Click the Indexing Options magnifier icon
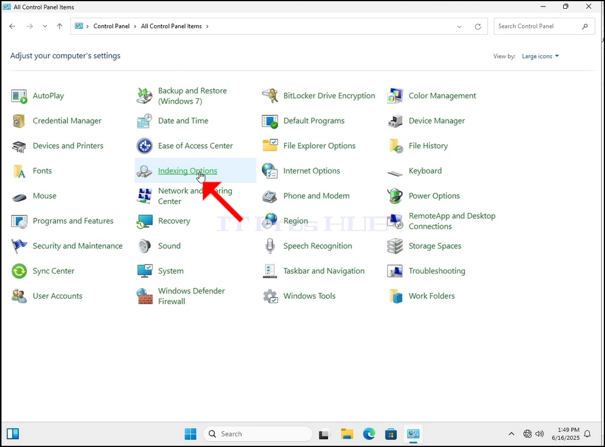Viewport: 605px width, 447px height. coord(144,171)
